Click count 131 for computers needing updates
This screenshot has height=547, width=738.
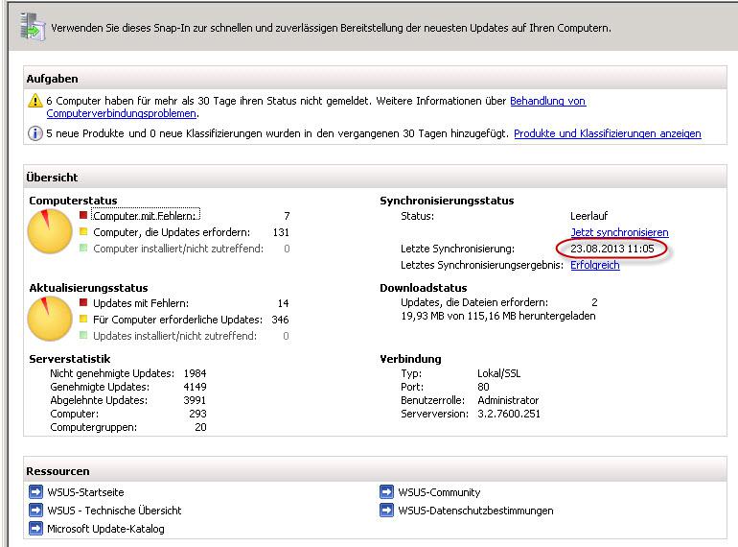click(281, 232)
